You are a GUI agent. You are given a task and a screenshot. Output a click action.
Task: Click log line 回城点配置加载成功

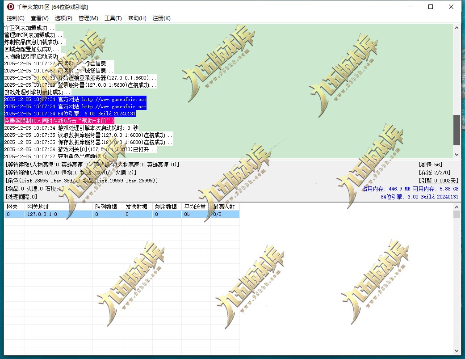(x=32, y=49)
